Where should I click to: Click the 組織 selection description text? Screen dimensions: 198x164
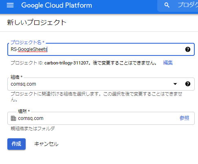(x=97, y=97)
